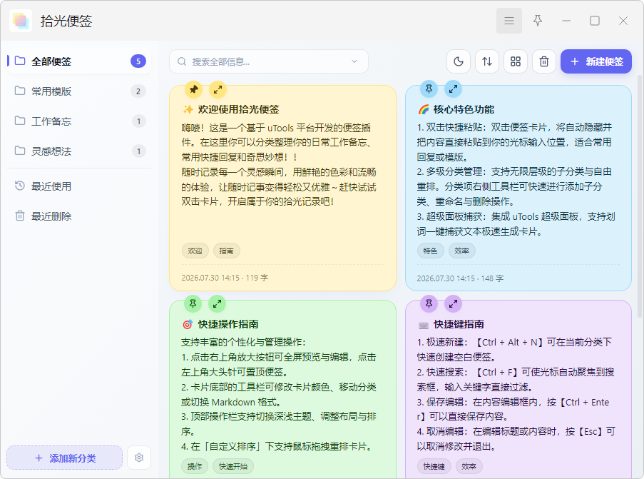Viewport: 644px width, 479px height.
Task: Click 效率 tag on 快捷键指南 card
Action: pyautogui.click(x=469, y=466)
